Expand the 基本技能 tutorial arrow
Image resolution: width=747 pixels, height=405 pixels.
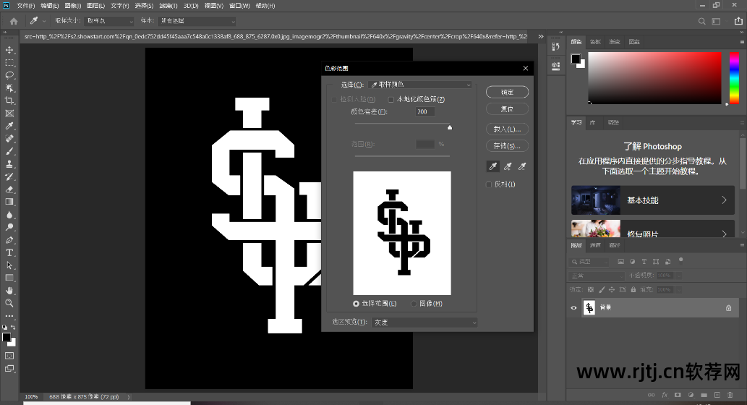coord(724,200)
